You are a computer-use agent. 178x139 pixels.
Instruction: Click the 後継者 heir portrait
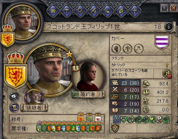(x=34, y=97)
